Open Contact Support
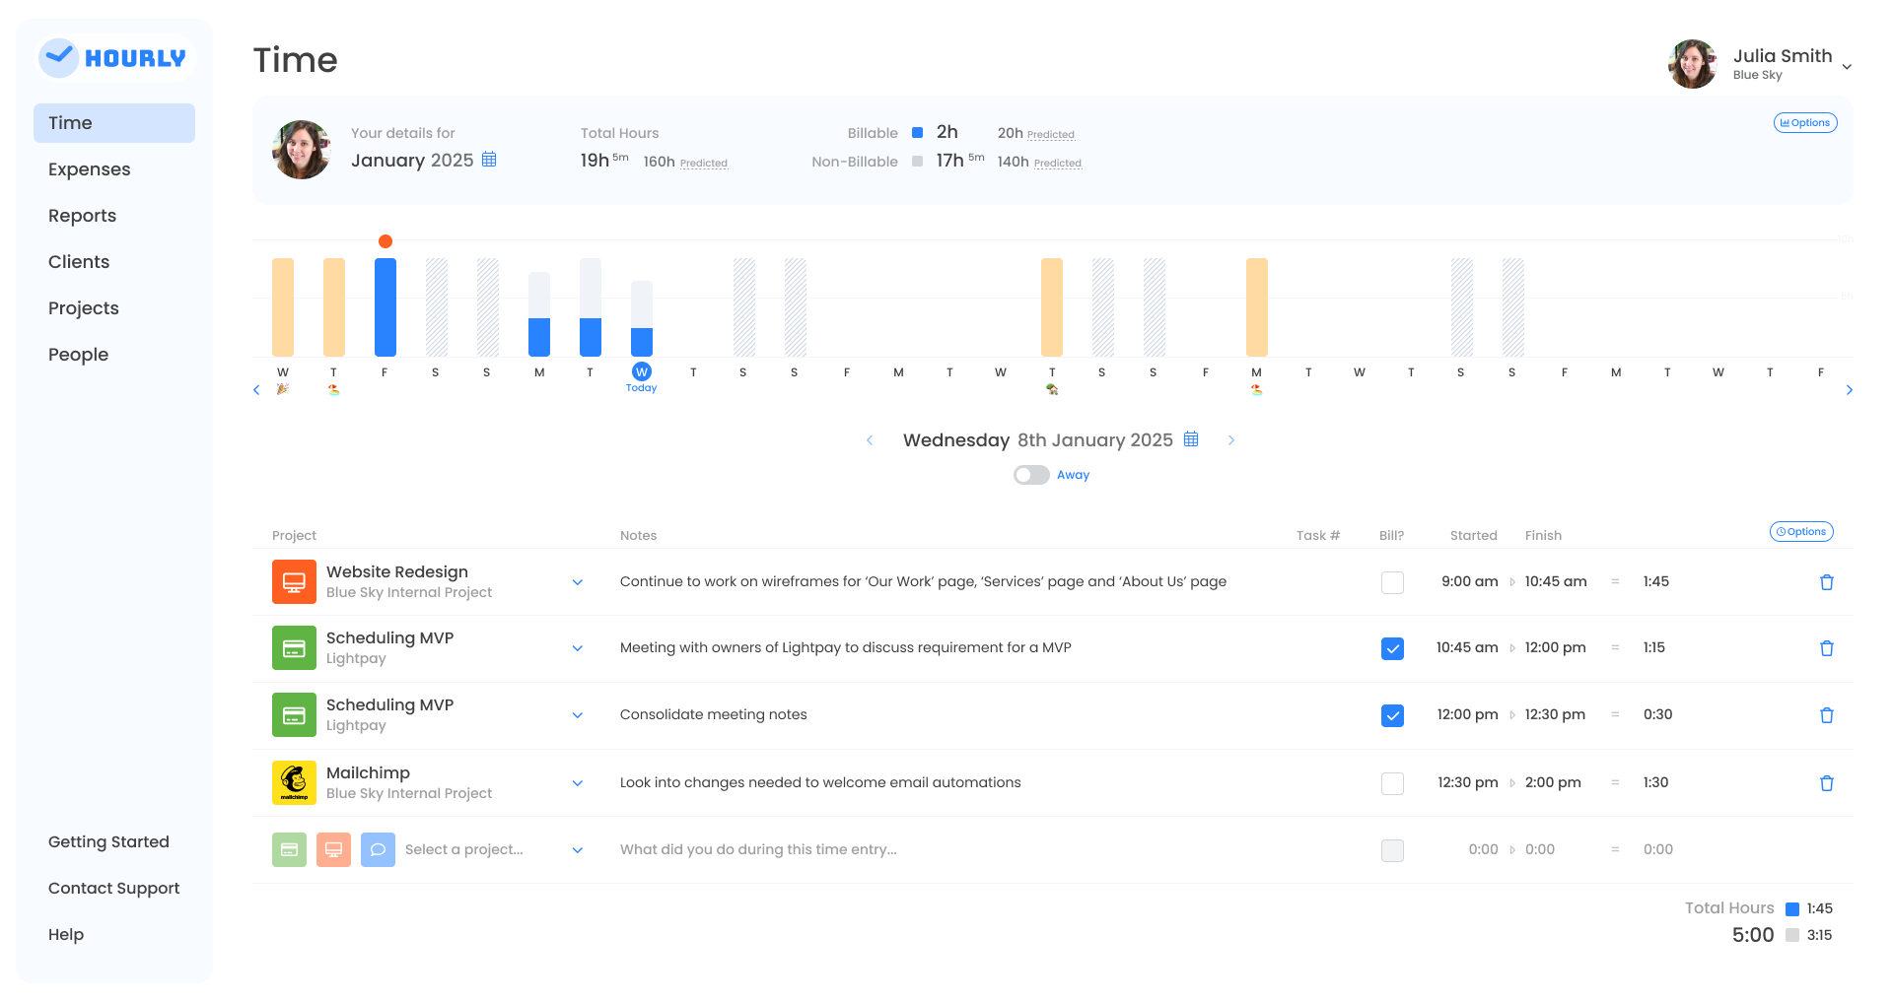Viewport: 1893px width, 1002px height. (113, 888)
